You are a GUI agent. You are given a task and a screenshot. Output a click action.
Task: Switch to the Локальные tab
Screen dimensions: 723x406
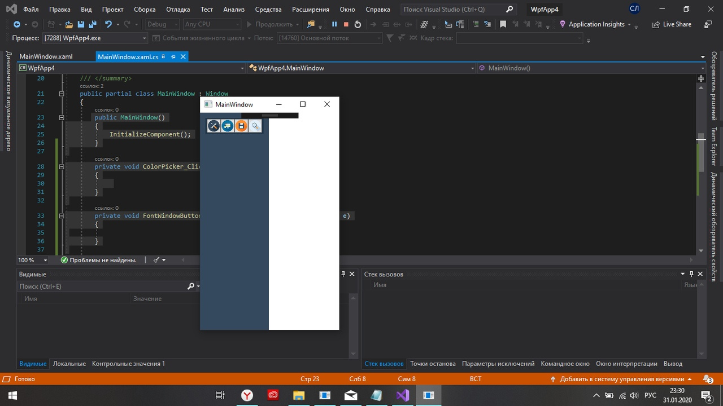(x=69, y=364)
